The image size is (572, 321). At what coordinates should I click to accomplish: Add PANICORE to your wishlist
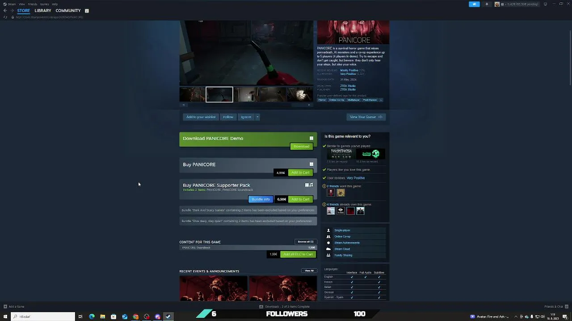point(201,117)
